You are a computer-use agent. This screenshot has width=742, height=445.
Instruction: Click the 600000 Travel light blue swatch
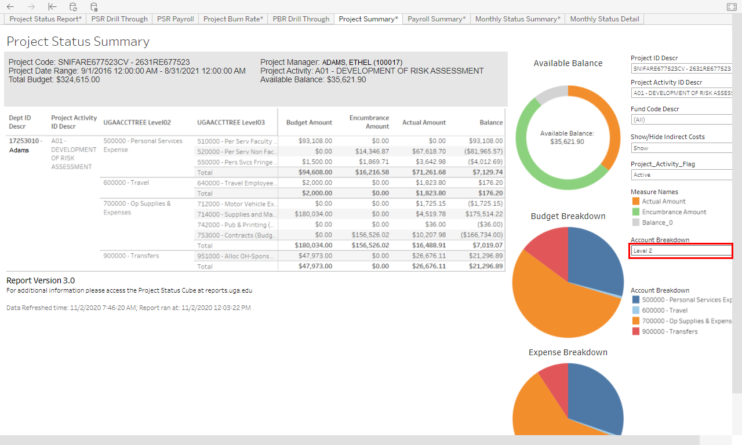(x=635, y=311)
